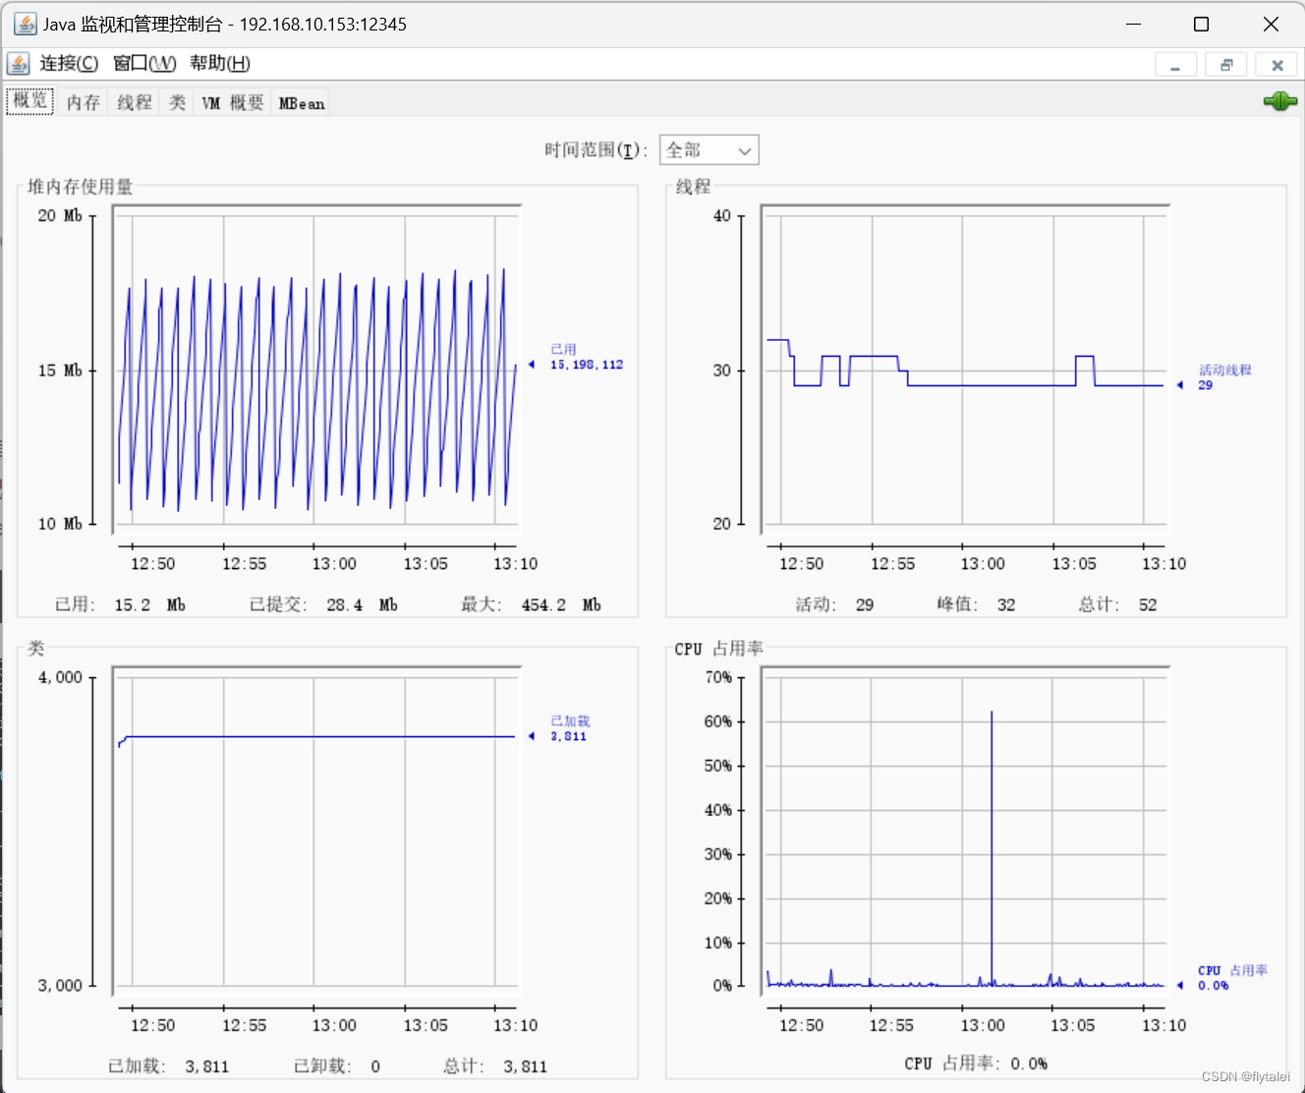Switch to the 线程 tab

(135, 102)
